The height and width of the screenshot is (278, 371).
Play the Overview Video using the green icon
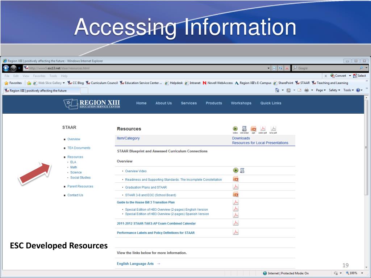coord(235,170)
